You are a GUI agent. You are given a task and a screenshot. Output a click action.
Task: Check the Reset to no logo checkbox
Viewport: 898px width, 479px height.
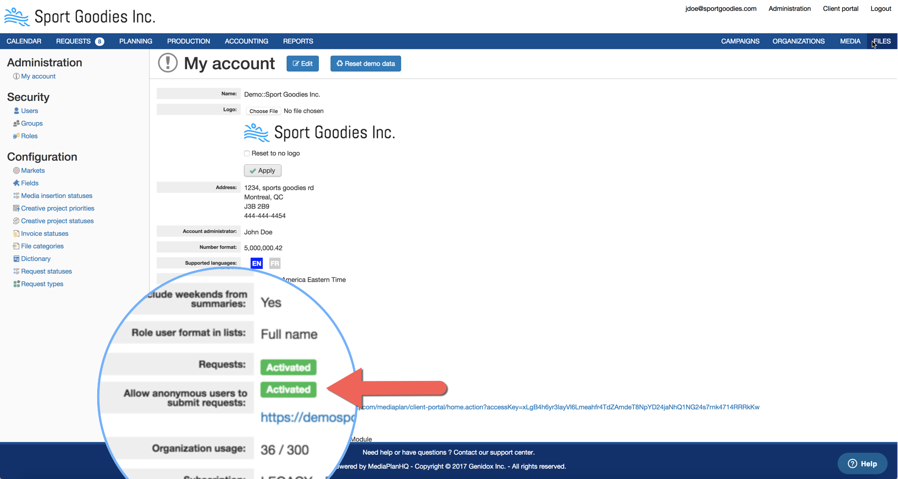247,154
